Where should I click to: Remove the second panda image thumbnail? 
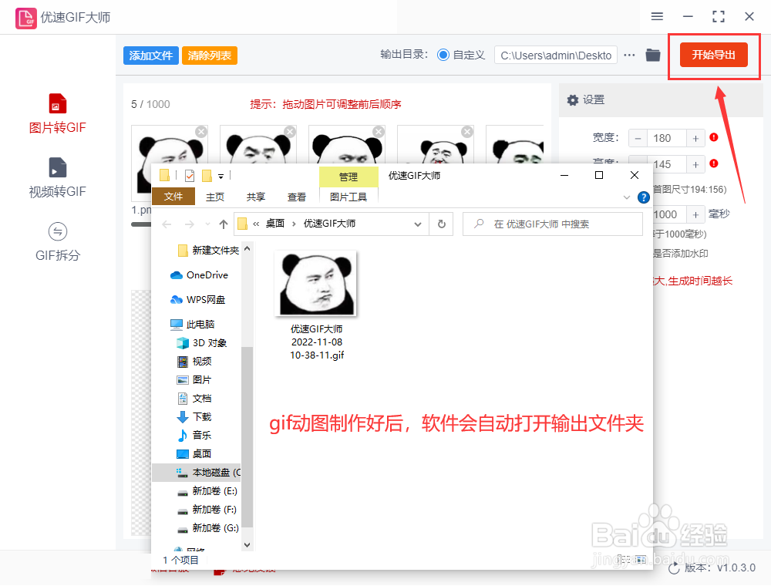pyautogui.click(x=290, y=132)
